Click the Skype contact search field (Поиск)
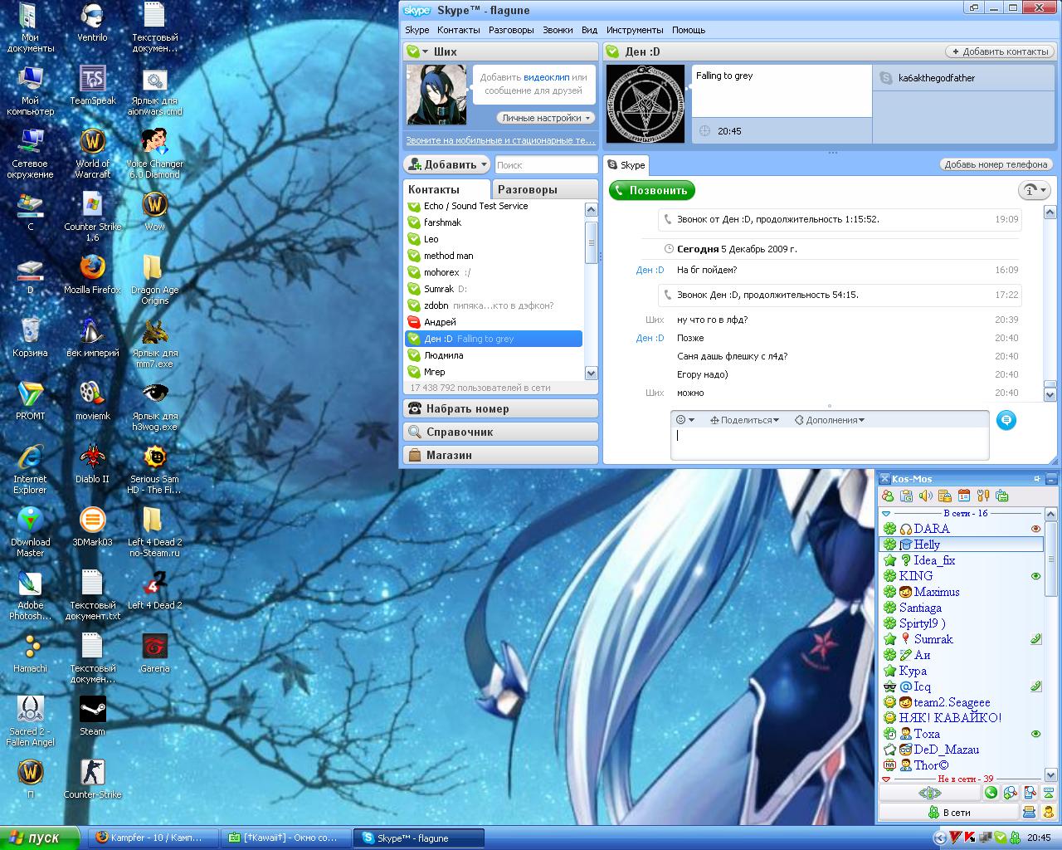1062x850 pixels. pos(546,164)
